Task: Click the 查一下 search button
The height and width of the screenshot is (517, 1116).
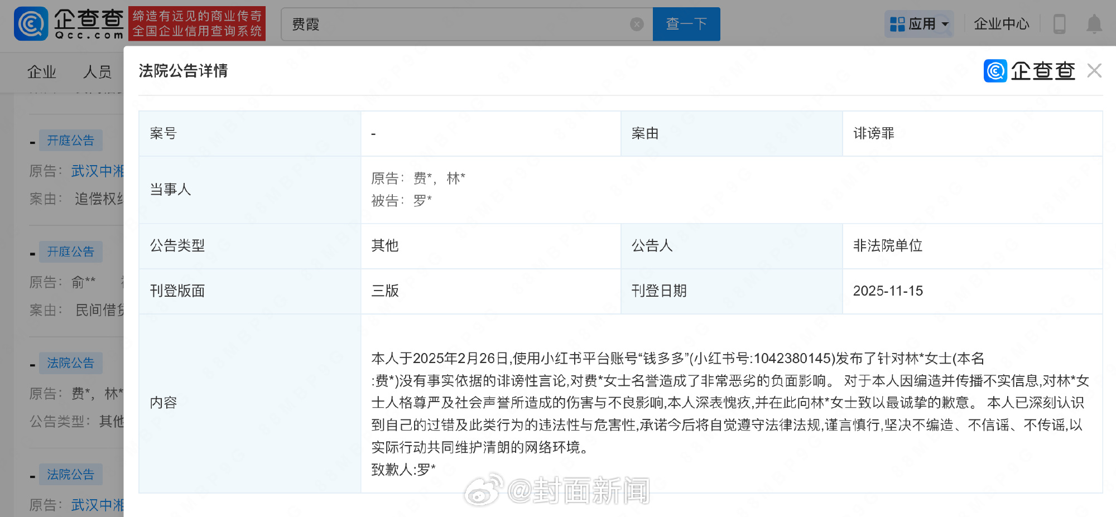Action: click(x=686, y=24)
